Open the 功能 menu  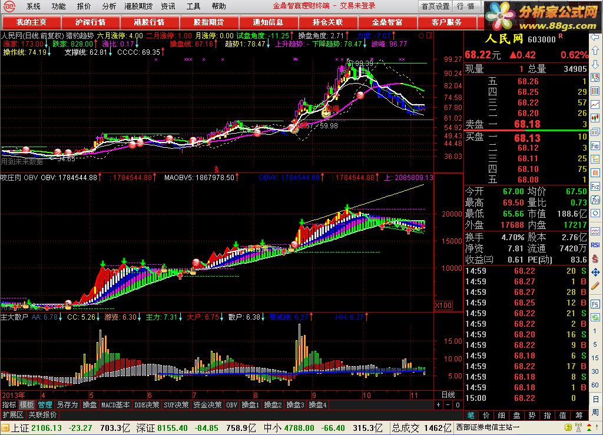coord(58,6)
